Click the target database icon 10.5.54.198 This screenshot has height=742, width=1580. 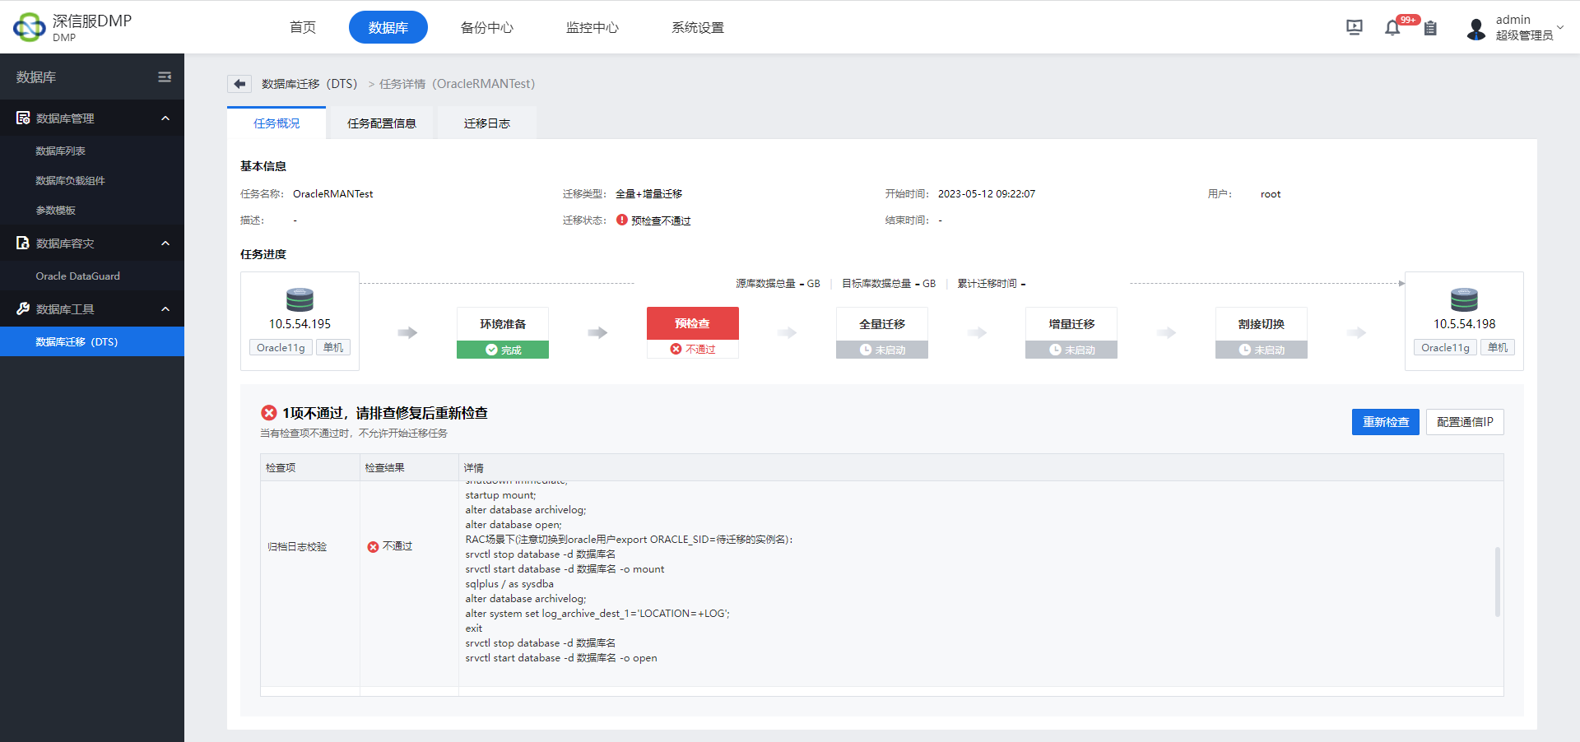click(x=1464, y=299)
